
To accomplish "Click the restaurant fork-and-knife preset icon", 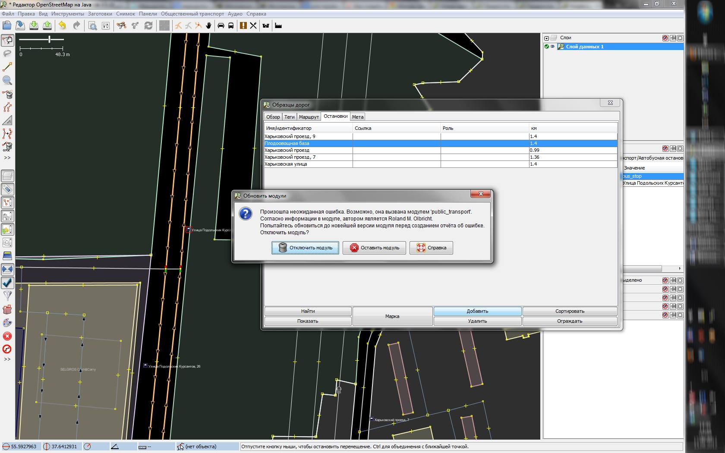I will coord(253,25).
